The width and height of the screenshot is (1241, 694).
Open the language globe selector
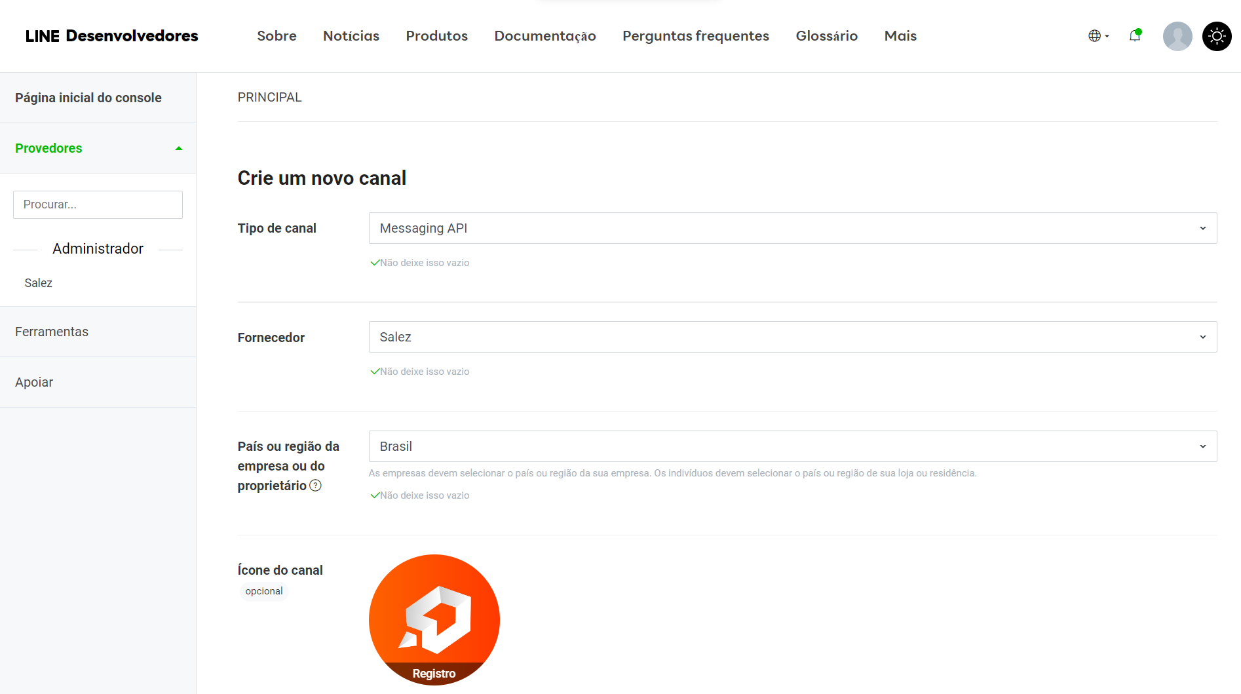pos(1098,36)
